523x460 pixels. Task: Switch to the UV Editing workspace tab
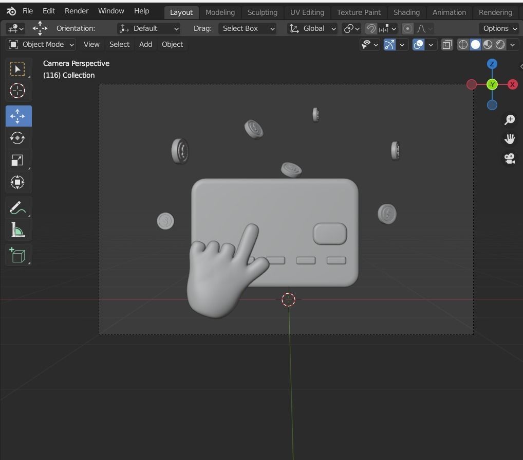click(x=307, y=12)
